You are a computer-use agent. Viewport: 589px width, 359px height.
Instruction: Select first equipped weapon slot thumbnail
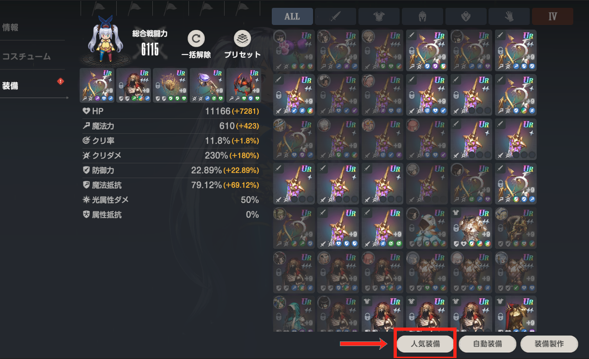pos(97,86)
